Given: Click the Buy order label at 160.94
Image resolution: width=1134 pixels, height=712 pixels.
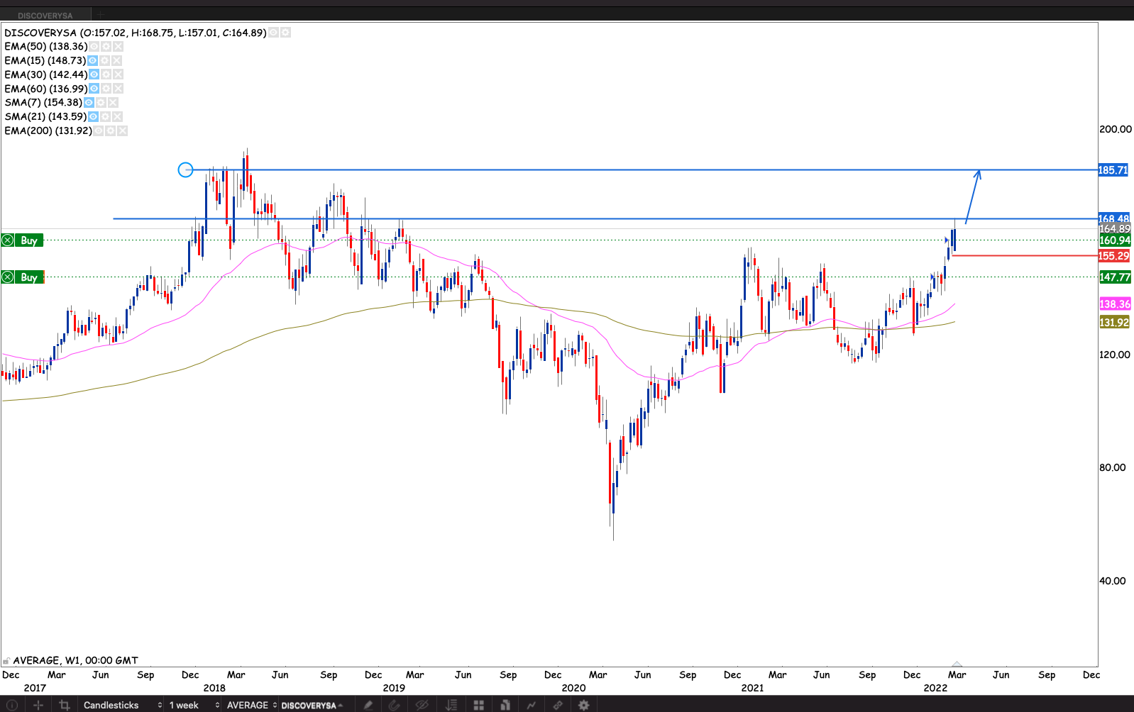Looking at the screenshot, I should 29,240.
